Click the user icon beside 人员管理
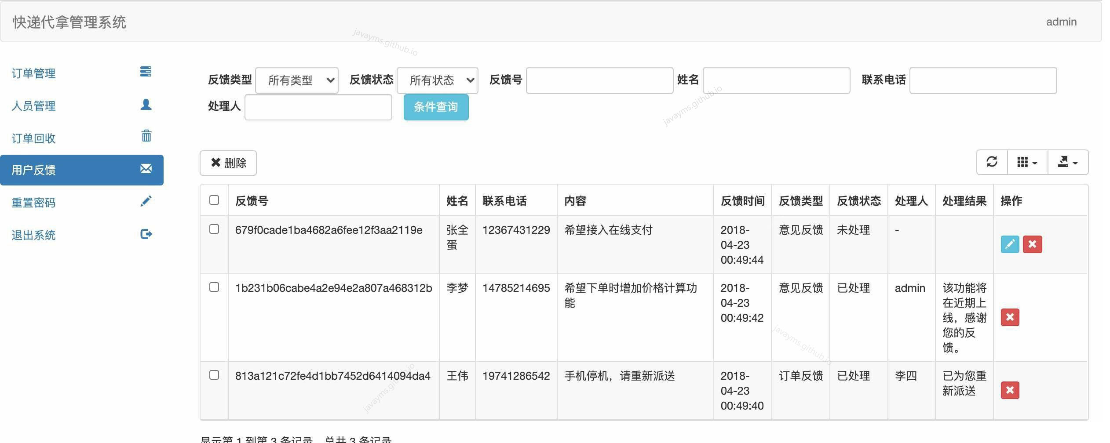The height and width of the screenshot is (443, 1110). 146,104
